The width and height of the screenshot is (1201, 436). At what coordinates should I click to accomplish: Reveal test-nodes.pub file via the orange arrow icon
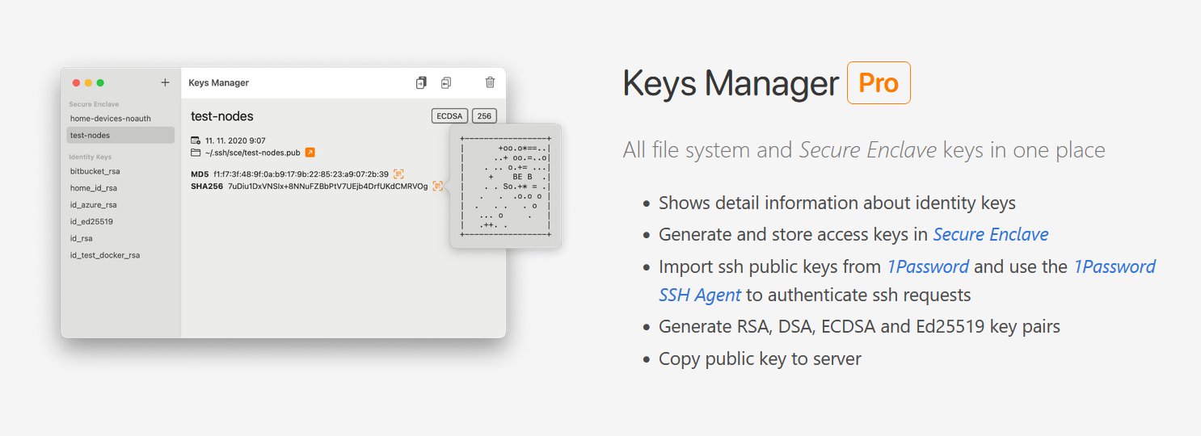[310, 152]
